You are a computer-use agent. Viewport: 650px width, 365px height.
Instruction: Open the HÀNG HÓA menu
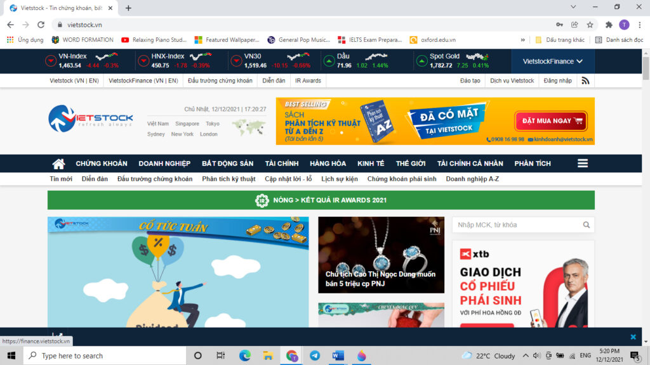click(328, 163)
